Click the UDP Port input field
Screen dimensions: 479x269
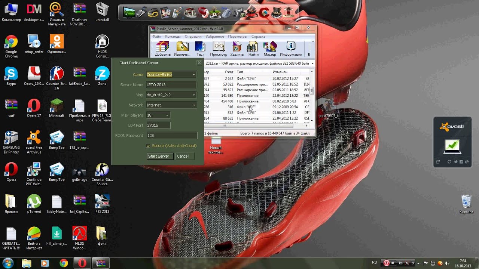pos(158,125)
